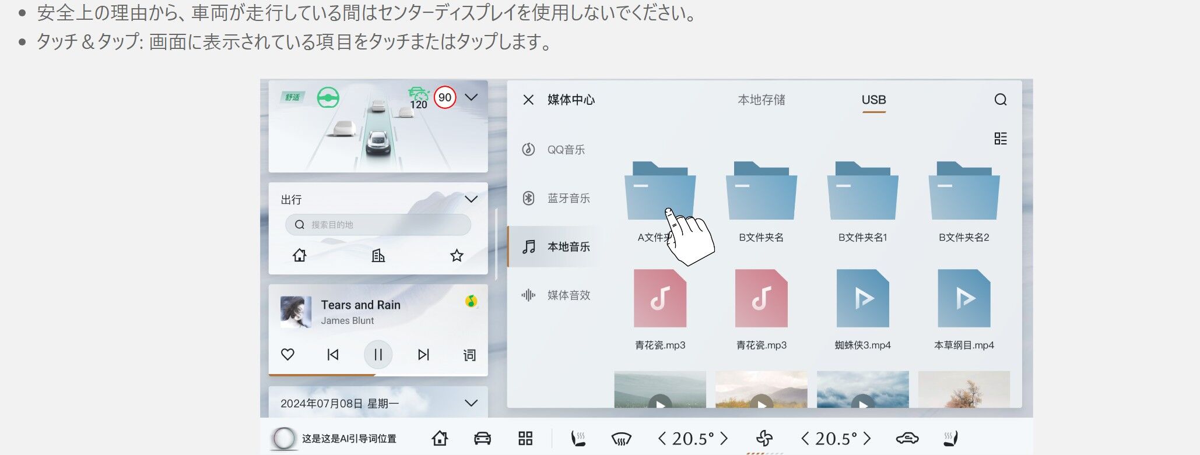Open the apps grid icon

pyautogui.click(x=525, y=438)
